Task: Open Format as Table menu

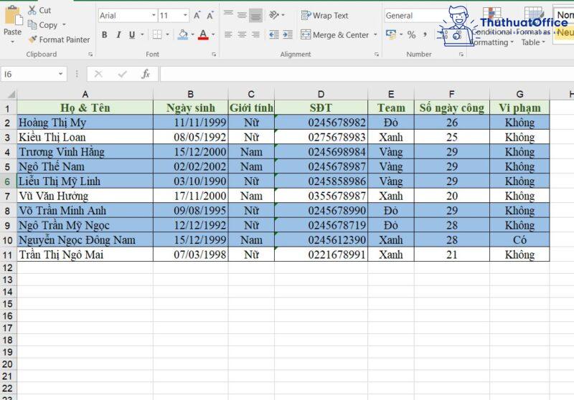Action: pos(533,27)
